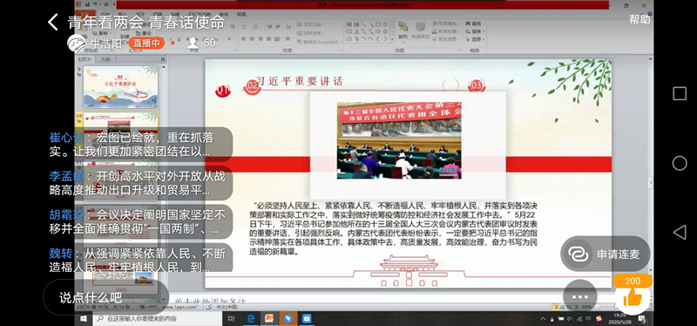Select slide 9 thumbnail in the slide panel
697x326 pixels.
[x=120, y=87]
